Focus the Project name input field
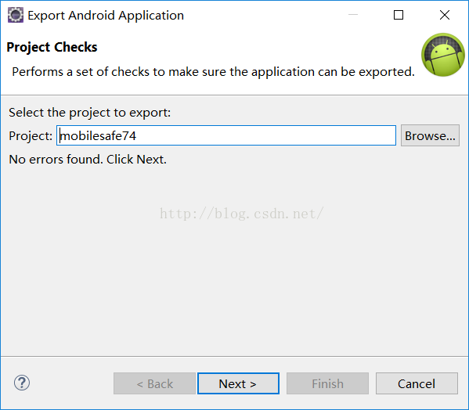Image resolution: width=469 pixels, height=410 pixels. (x=226, y=135)
